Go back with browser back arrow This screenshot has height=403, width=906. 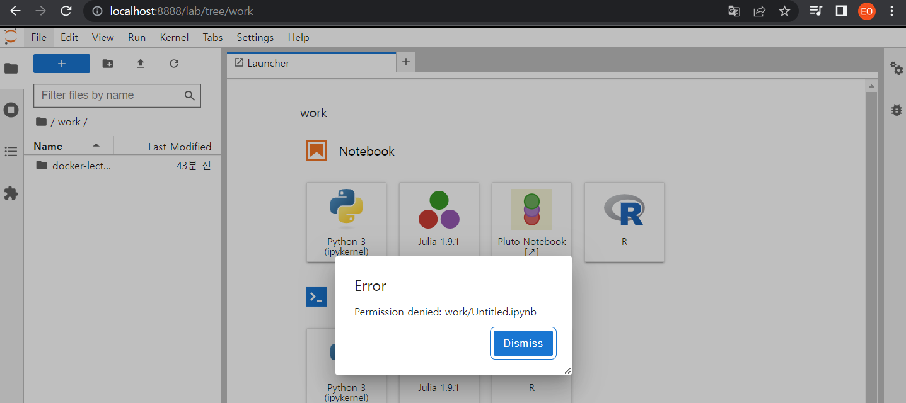(x=15, y=11)
